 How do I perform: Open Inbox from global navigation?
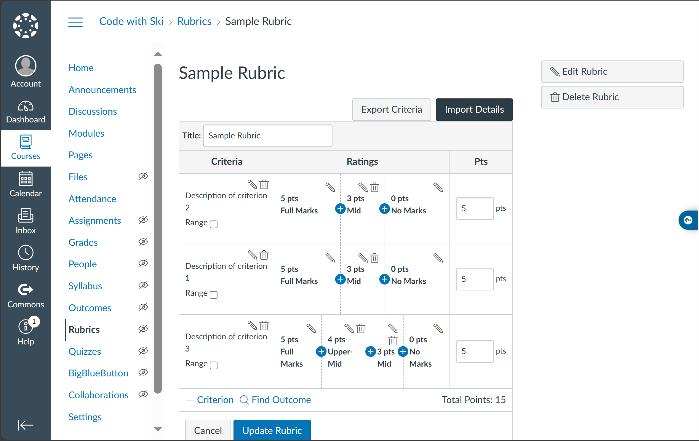(x=26, y=221)
